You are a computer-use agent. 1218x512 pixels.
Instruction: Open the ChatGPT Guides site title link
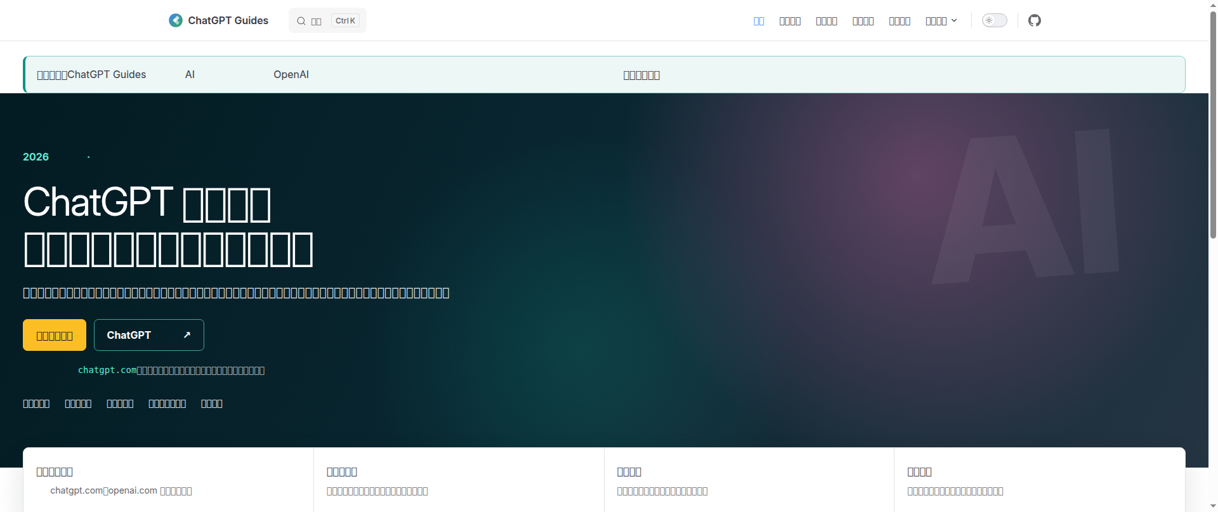(218, 20)
